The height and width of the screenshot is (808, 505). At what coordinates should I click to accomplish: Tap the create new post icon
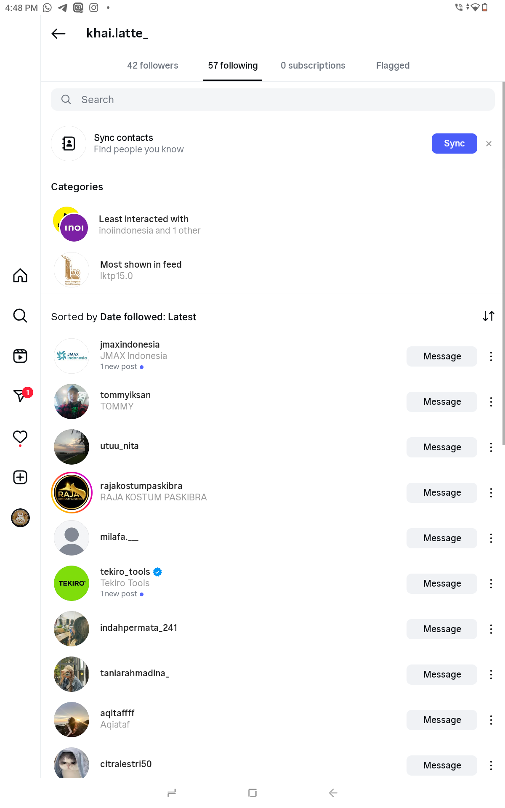coord(20,477)
